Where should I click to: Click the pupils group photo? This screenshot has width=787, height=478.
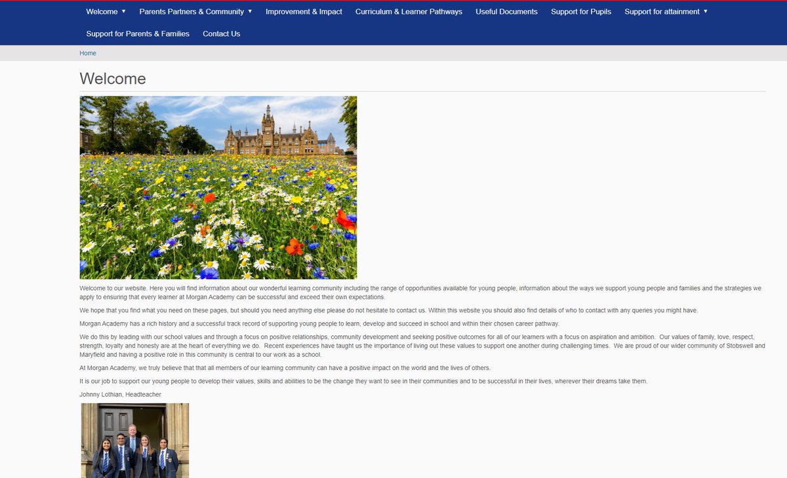(x=135, y=440)
